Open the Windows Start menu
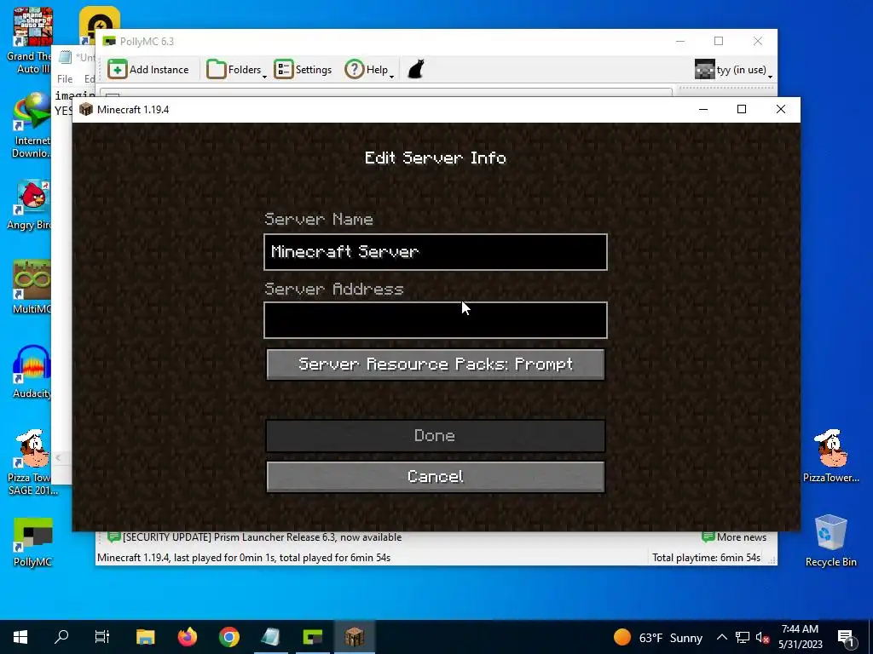This screenshot has height=654, width=873. coord(20,637)
